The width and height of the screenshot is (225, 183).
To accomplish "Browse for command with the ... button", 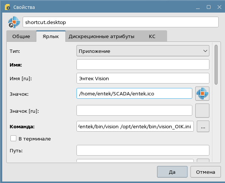I will (203, 126).
